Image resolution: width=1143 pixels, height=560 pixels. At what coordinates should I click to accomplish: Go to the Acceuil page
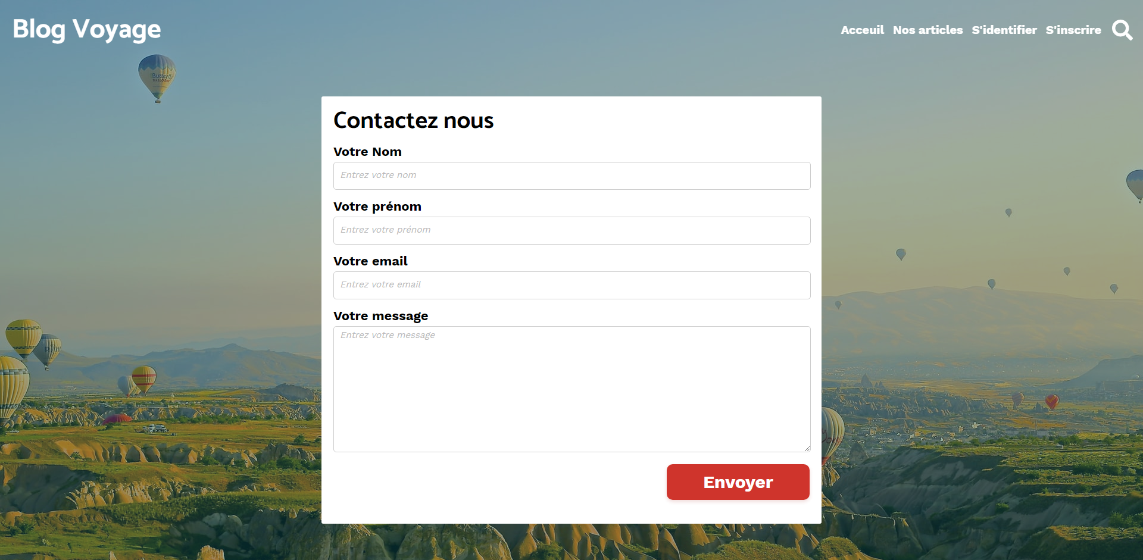point(862,30)
